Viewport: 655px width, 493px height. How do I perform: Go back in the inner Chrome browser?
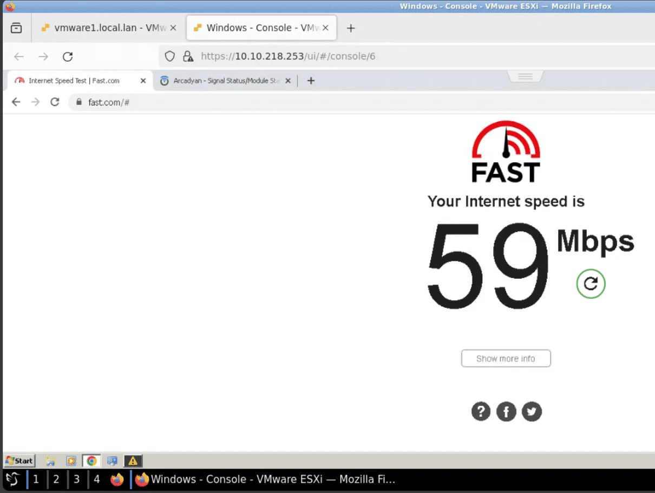(16, 102)
